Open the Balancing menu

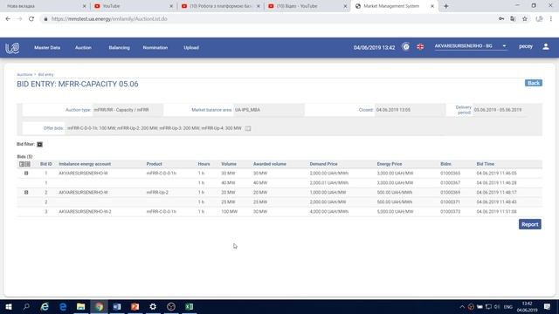click(119, 48)
